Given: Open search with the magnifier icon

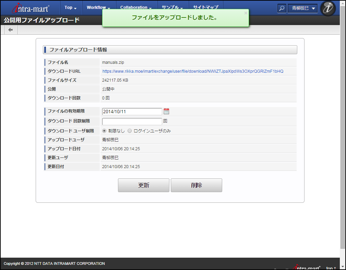Looking at the screenshot, I should (282, 8).
